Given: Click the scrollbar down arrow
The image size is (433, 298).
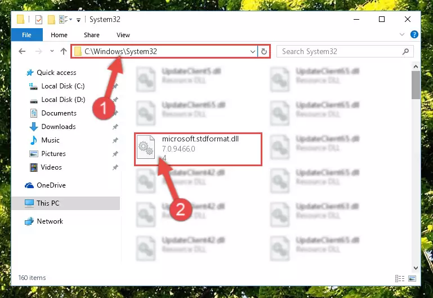Looking at the screenshot, I should [416, 268].
